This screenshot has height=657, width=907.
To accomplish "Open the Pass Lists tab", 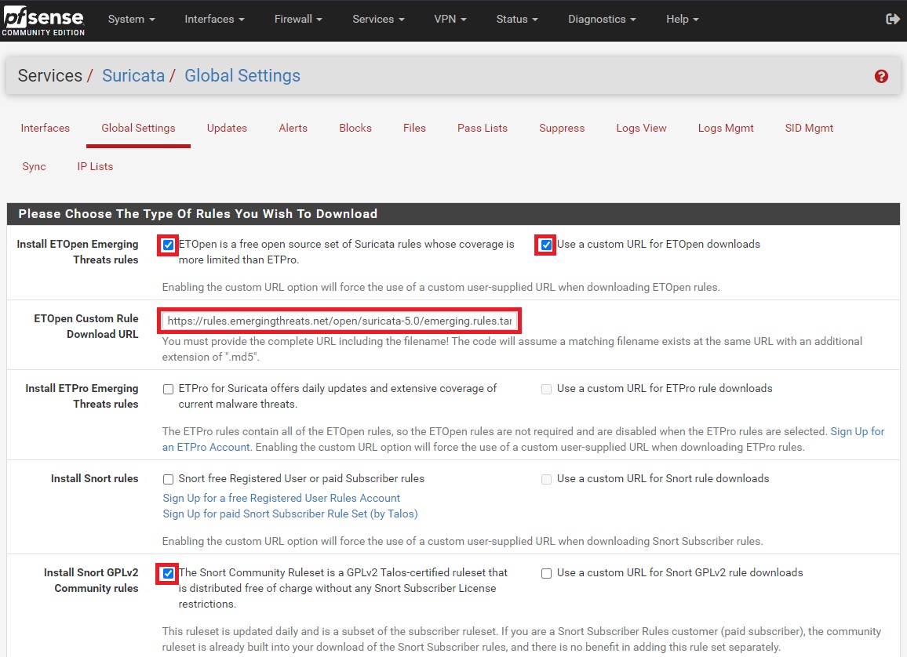I will (x=483, y=129).
